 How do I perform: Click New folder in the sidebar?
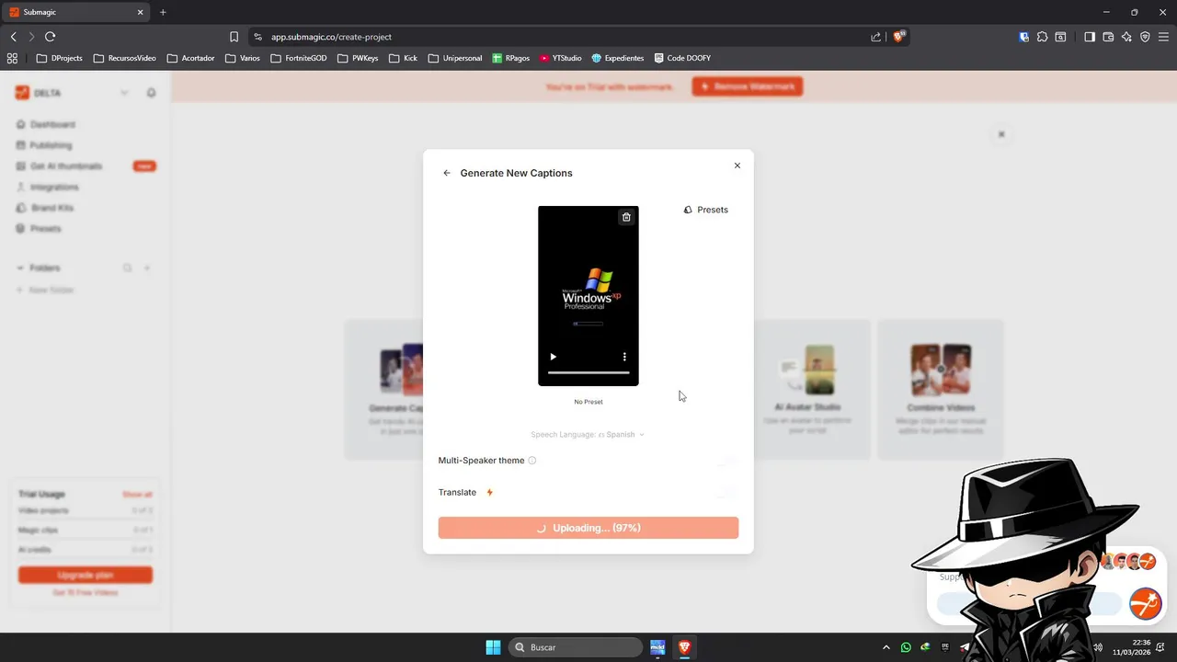coord(45,290)
